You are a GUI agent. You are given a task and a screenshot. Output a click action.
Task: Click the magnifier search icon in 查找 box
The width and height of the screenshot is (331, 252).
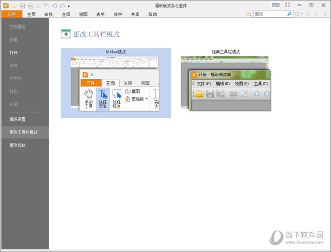(290, 14)
